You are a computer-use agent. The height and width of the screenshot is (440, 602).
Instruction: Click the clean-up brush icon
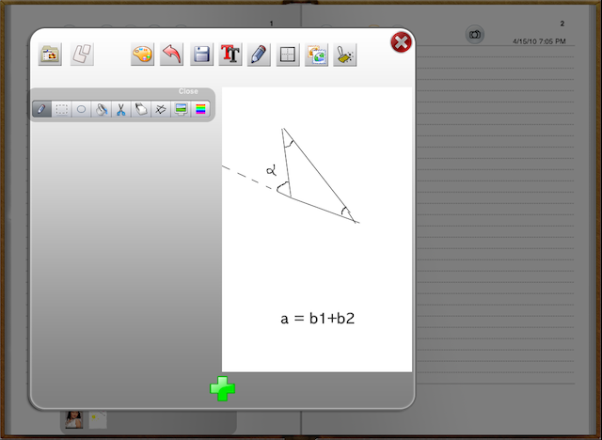tap(345, 55)
